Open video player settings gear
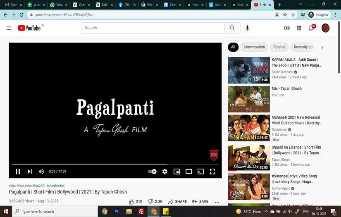Screen dimensions: 341x217 point(165,172)
